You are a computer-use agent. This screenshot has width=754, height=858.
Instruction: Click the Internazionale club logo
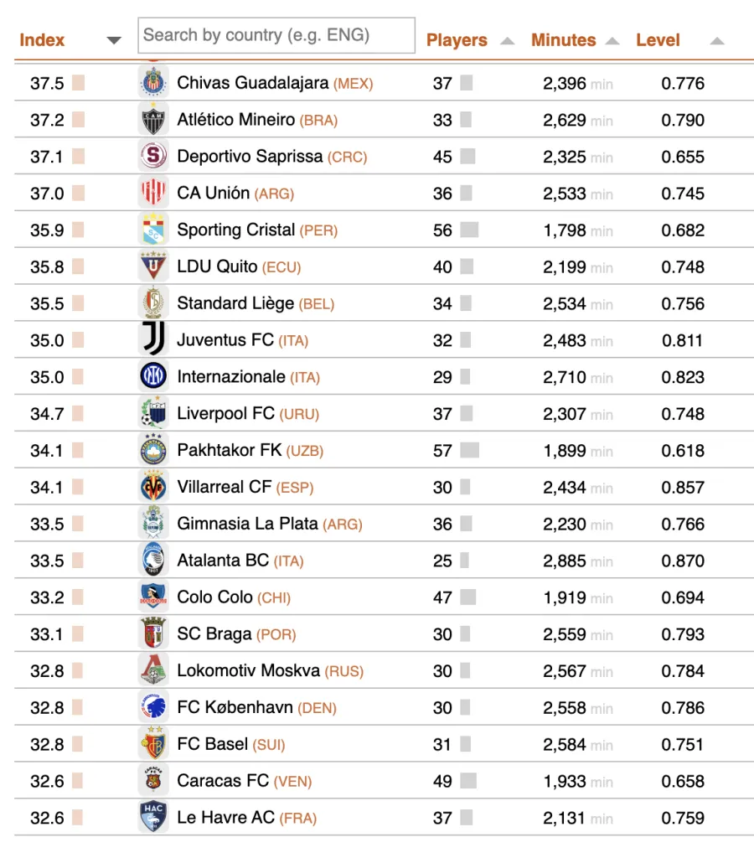[x=152, y=376]
